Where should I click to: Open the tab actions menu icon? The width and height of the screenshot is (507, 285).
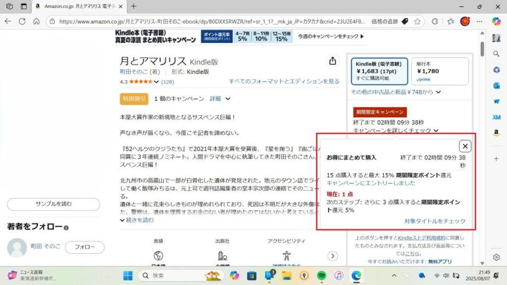[24, 6]
